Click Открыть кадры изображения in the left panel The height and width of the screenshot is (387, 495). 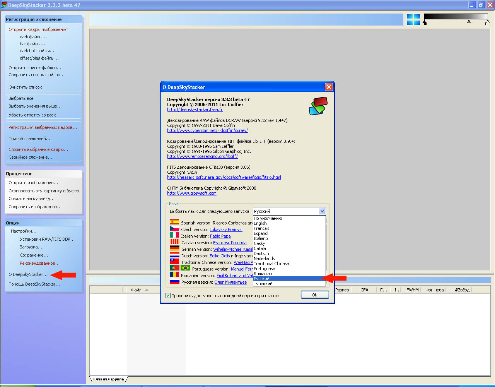[38, 29]
